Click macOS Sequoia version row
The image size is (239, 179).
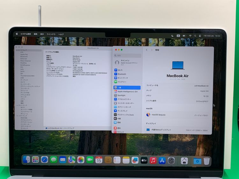point(177,115)
